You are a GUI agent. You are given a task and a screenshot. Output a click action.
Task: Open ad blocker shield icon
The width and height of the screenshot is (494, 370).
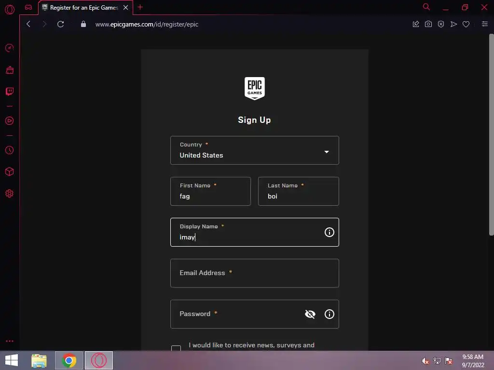[x=441, y=24]
